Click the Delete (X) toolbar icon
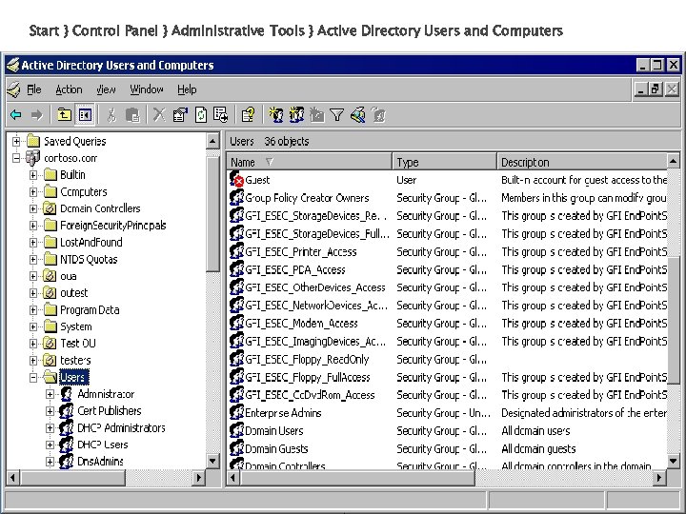 [158, 114]
